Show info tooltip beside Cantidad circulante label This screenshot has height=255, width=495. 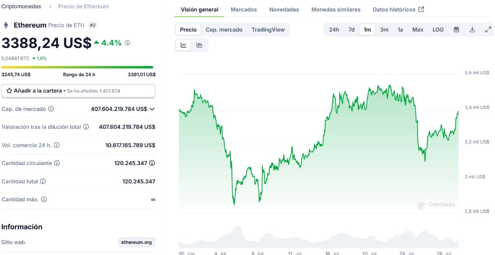point(57,163)
